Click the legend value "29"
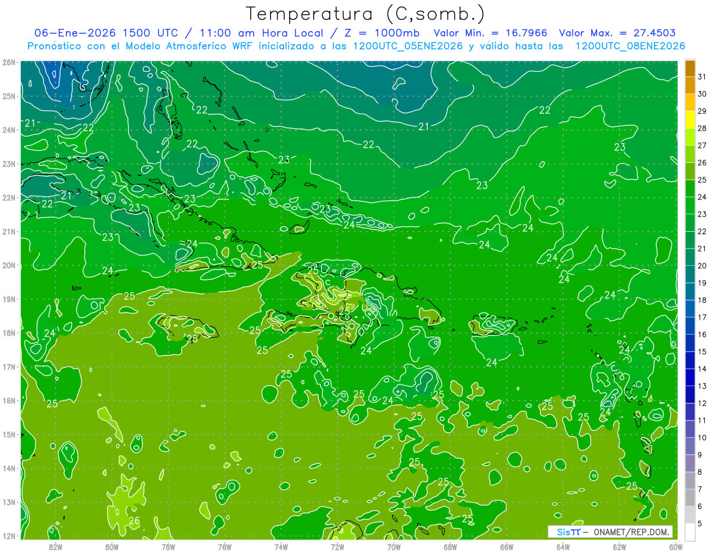Screen dimensions: 718x555 pos(702,111)
